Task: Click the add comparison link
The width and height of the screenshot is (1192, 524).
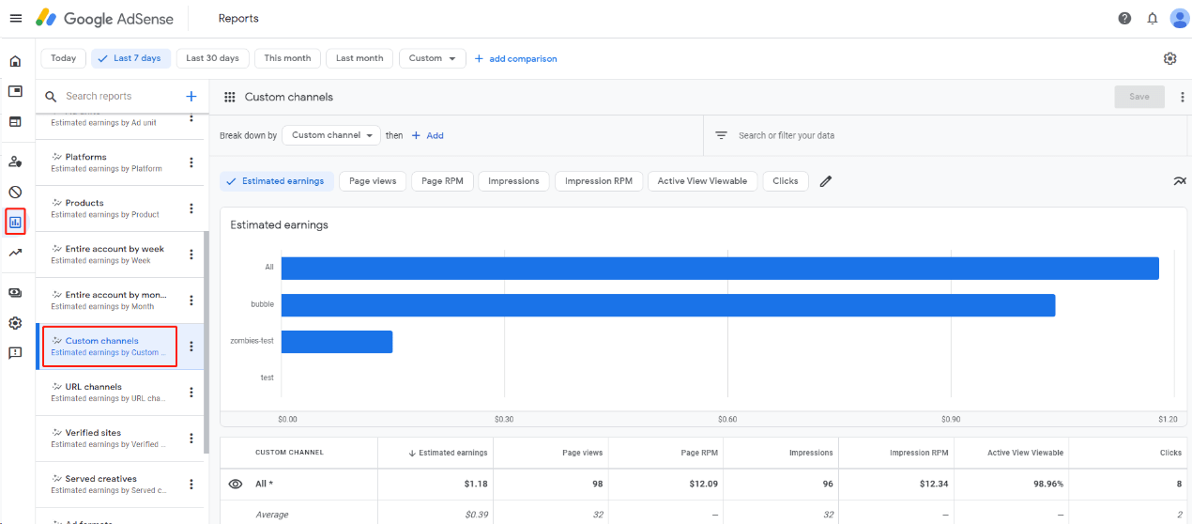Action: tap(515, 58)
